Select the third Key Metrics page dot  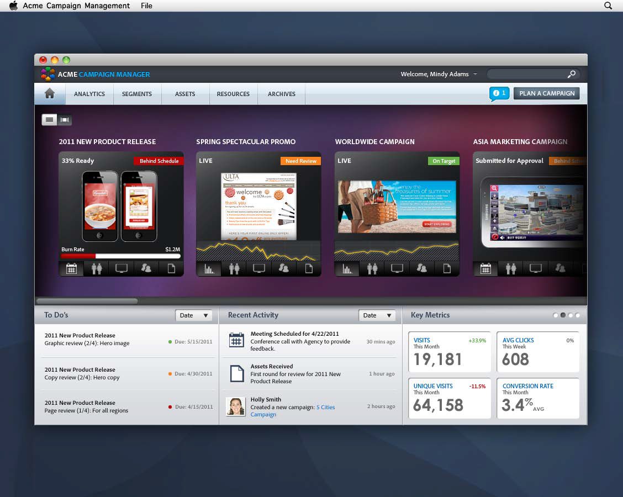click(x=571, y=315)
